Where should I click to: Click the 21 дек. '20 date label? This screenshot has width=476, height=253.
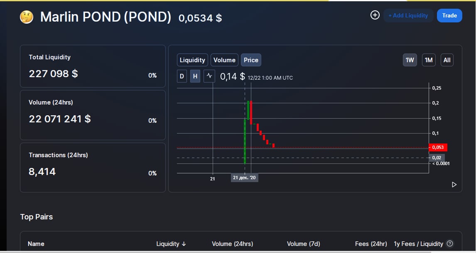[x=244, y=178]
